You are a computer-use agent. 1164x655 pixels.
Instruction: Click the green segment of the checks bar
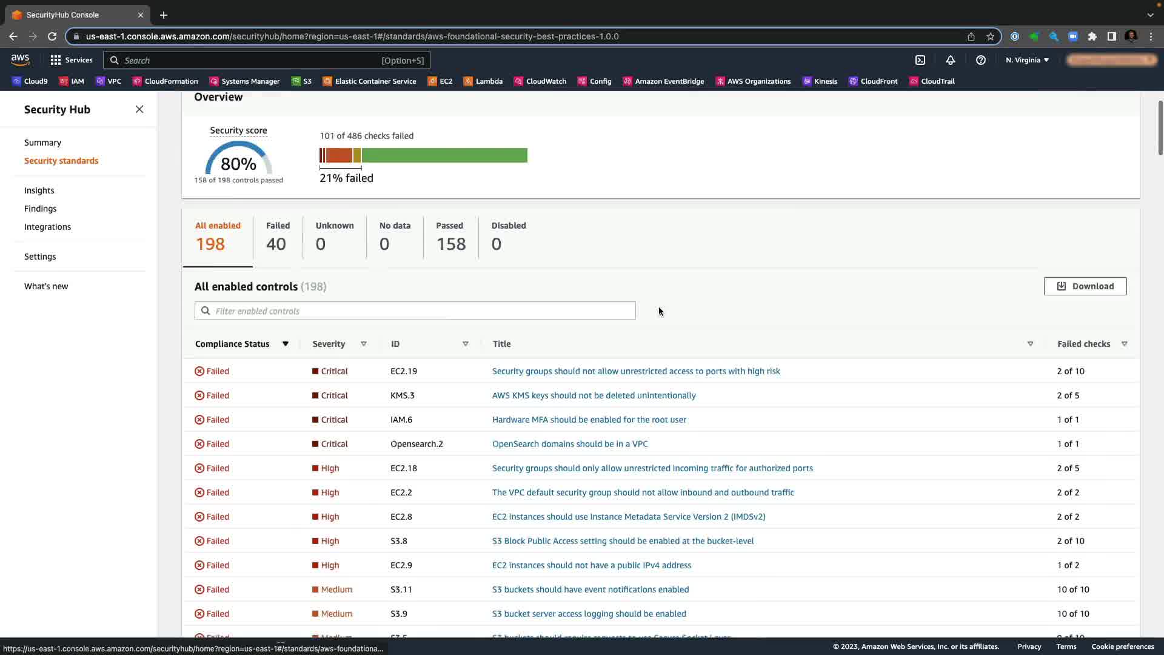(x=444, y=155)
